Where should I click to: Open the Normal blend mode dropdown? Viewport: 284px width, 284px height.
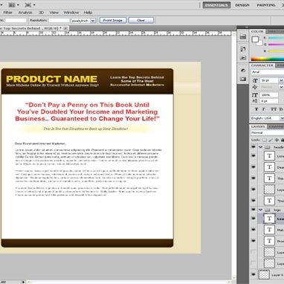tap(267, 133)
